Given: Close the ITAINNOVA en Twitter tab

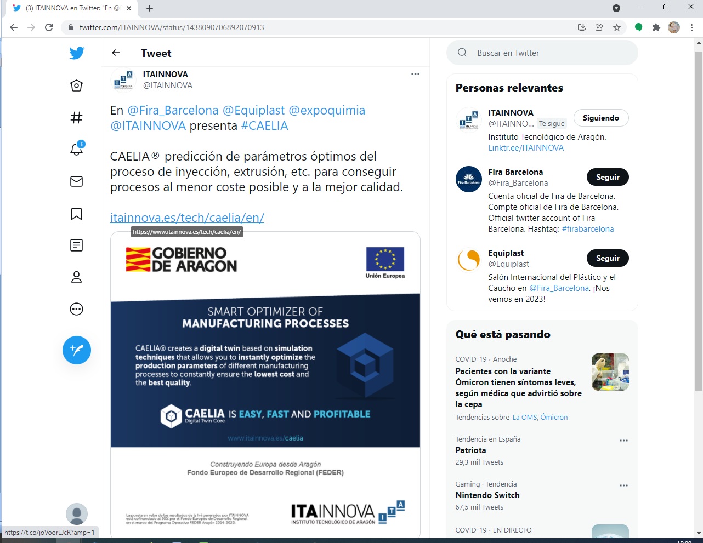Looking at the screenshot, I should pyautogui.click(x=129, y=8).
